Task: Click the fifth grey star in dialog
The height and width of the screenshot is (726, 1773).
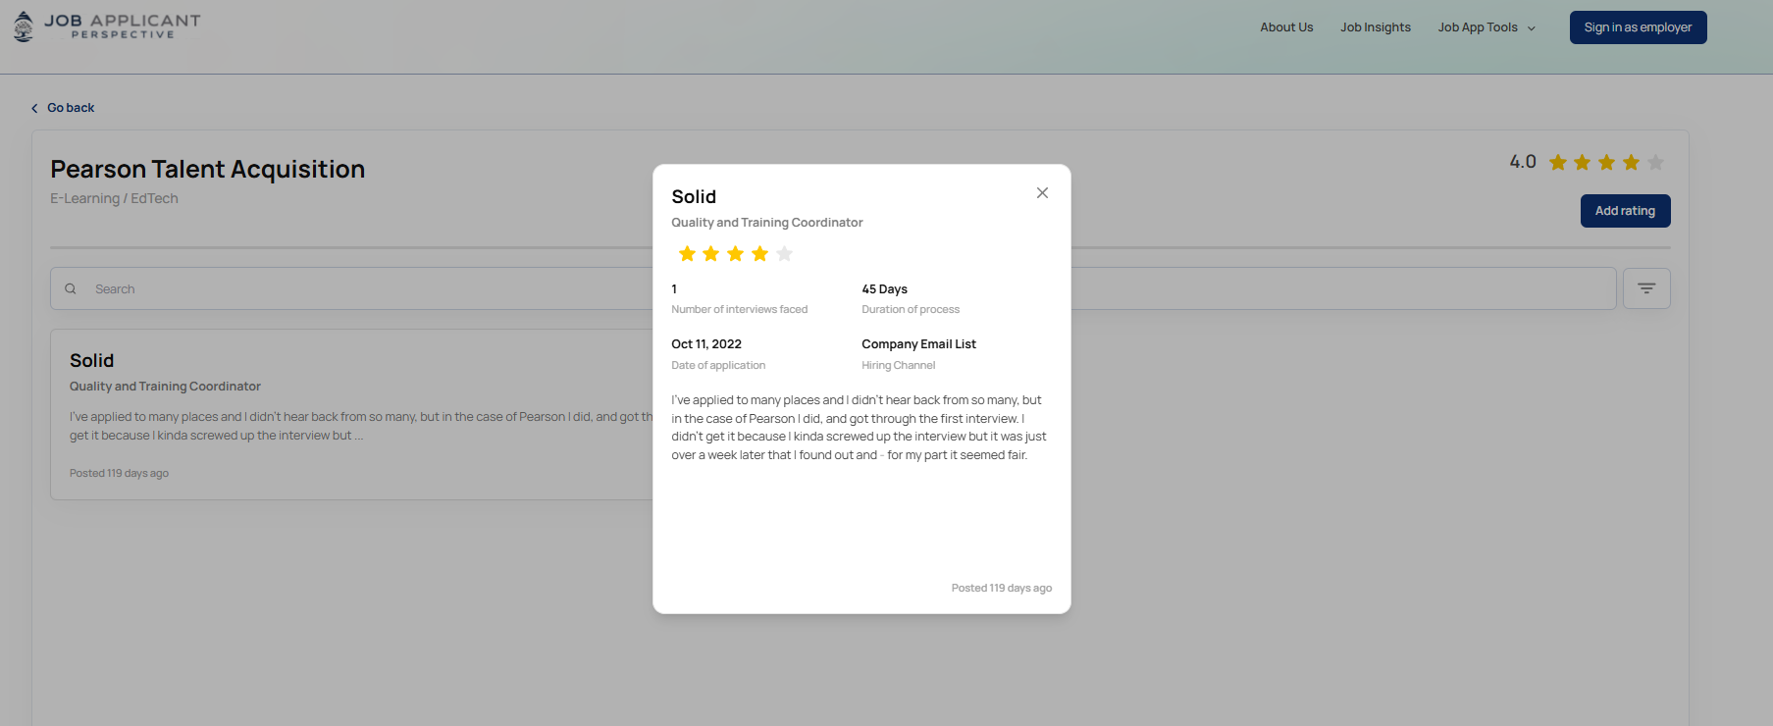Action: (x=784, y=254)
